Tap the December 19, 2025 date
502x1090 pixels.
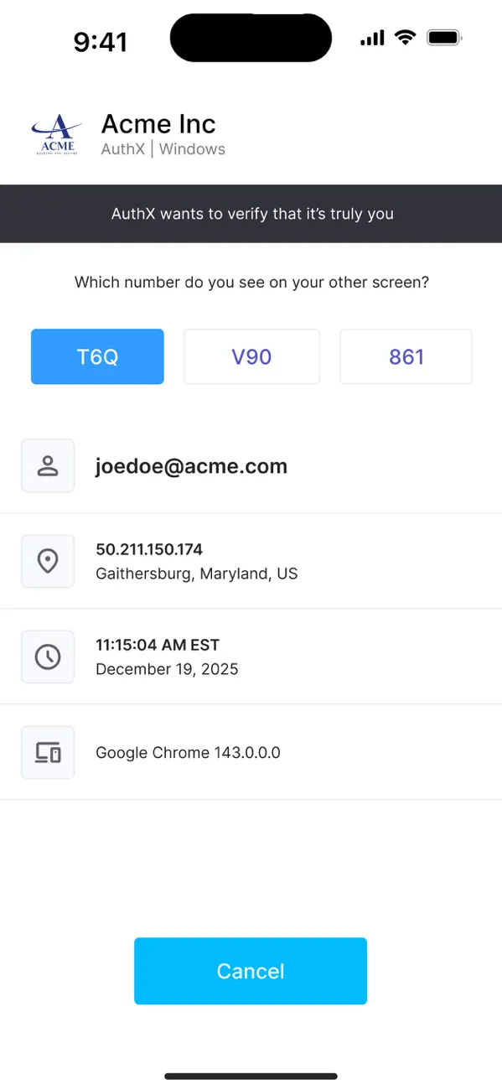coord(167,669)
